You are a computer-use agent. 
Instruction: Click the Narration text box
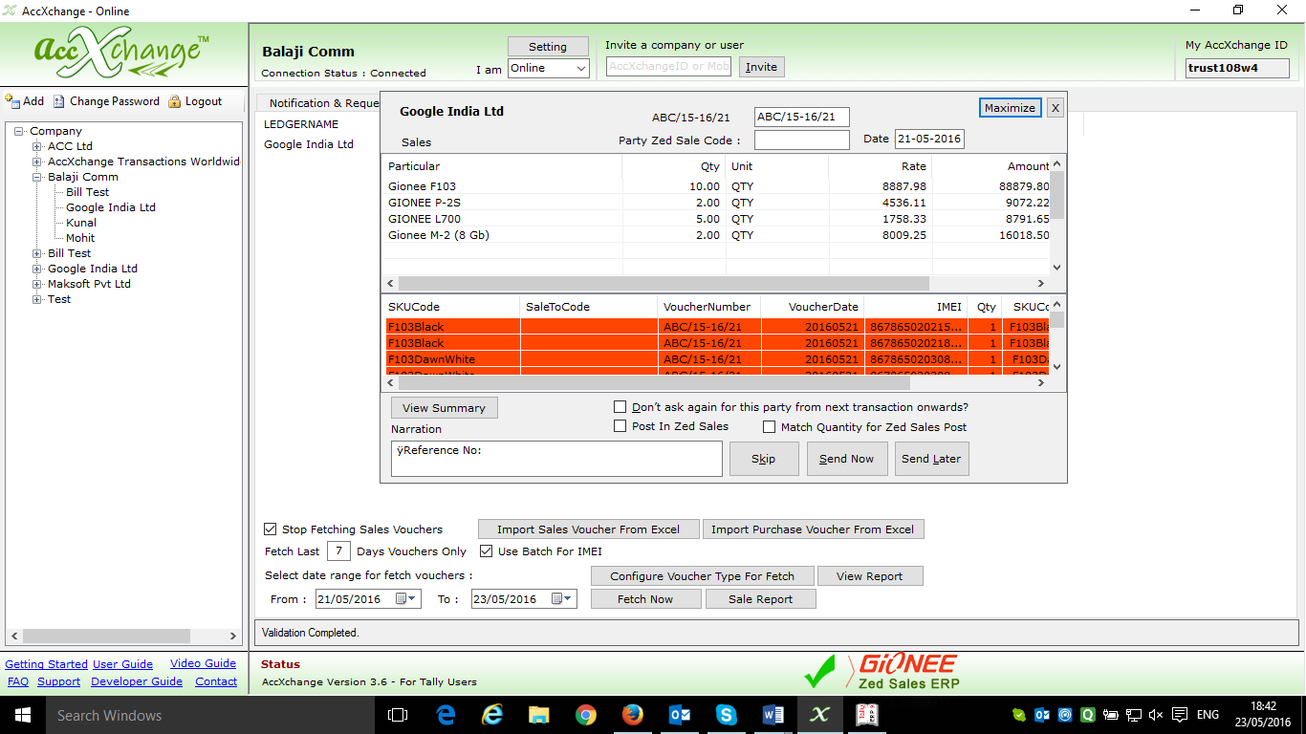556,459
